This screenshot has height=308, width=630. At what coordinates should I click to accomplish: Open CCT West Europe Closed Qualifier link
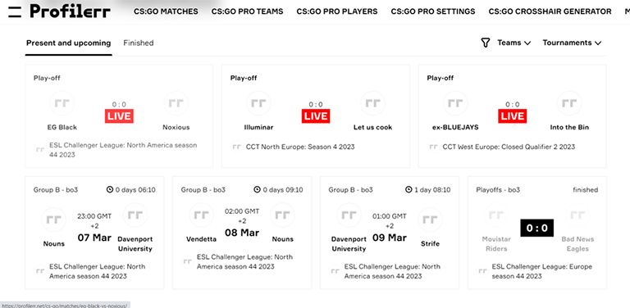pos(509,147)
